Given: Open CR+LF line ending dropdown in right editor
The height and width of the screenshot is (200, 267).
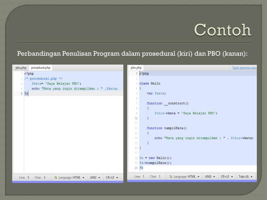Looking at the screenshot, I should point(227,177).
